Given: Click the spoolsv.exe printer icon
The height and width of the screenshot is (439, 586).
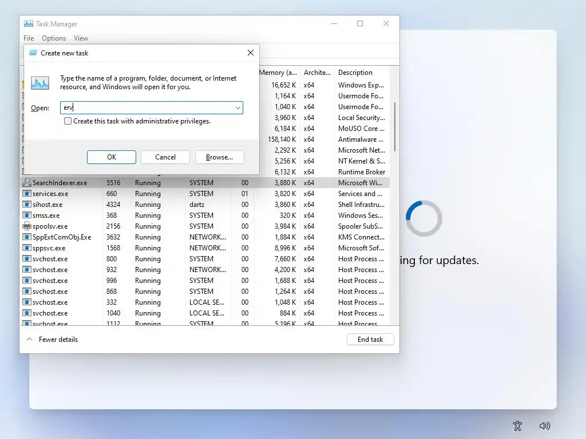Looking at the screenshot, I should point(26,226).
